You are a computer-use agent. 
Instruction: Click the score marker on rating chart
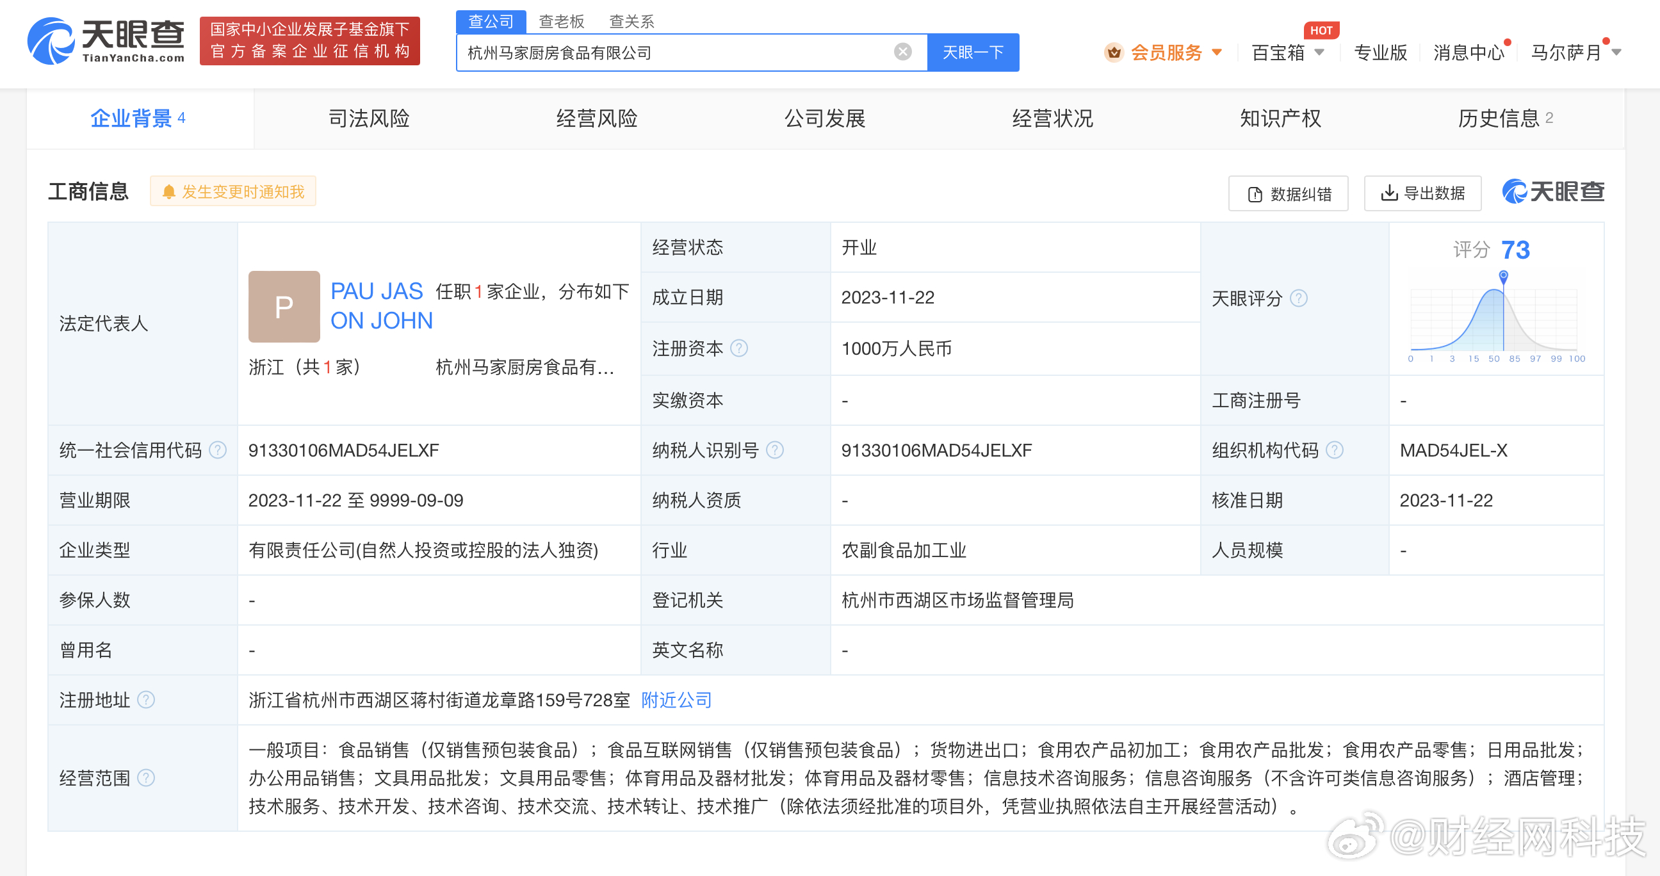[1502, 277]
